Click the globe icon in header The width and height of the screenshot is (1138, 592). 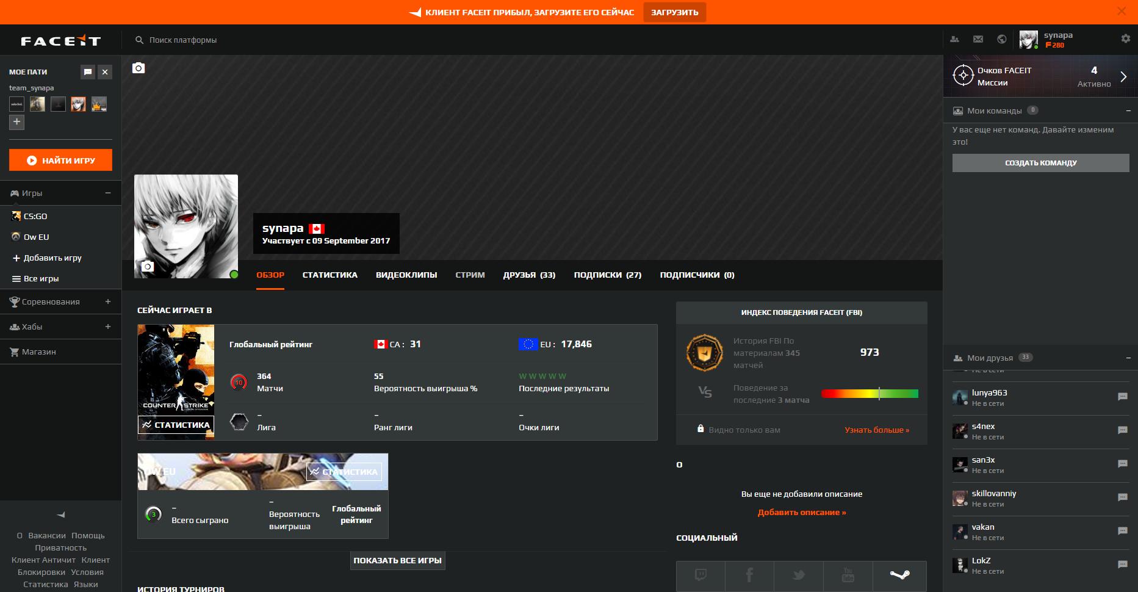click(x=1001, y=39)
